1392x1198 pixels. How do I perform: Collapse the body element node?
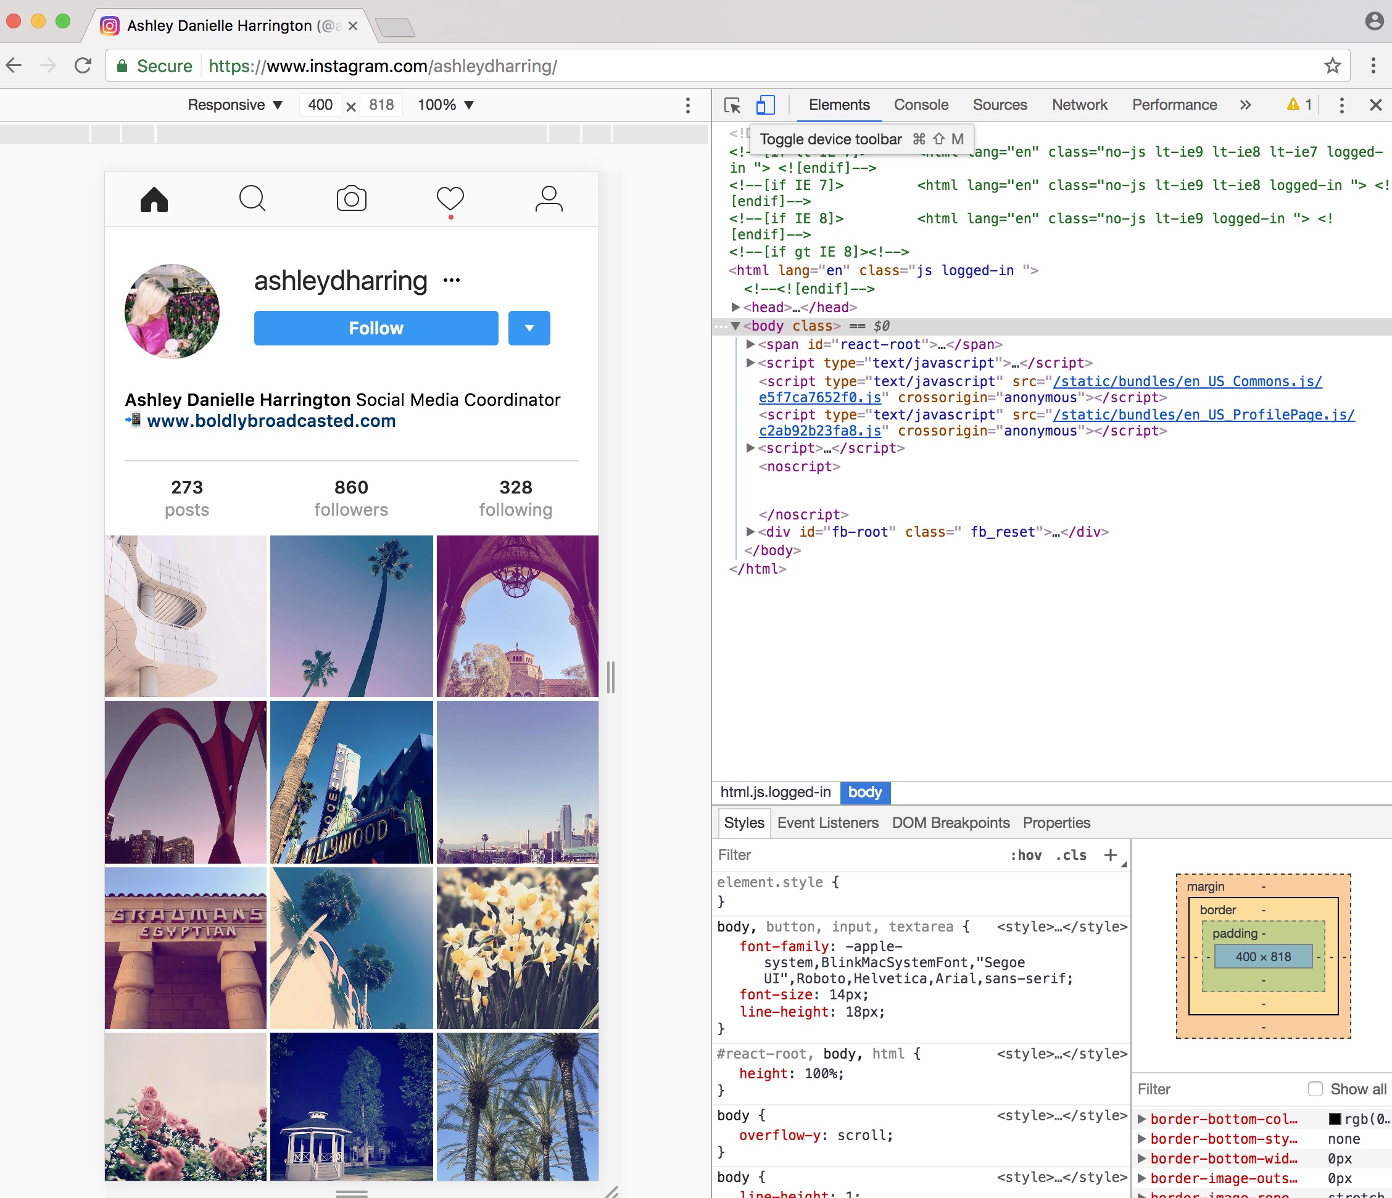tap(735, 326)
